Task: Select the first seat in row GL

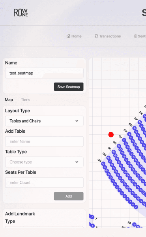Action: [x=114, y=152]
